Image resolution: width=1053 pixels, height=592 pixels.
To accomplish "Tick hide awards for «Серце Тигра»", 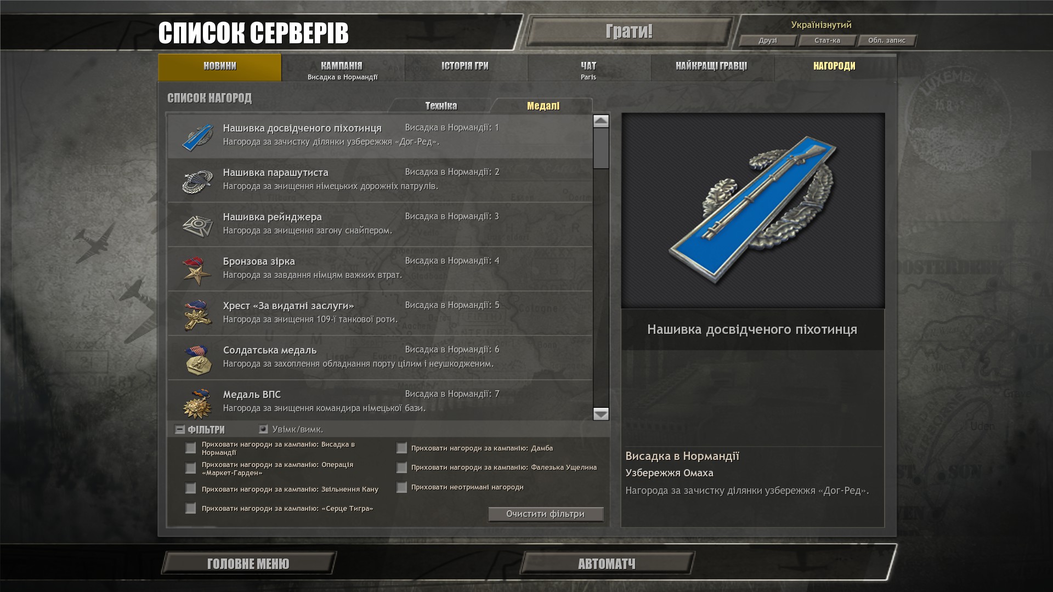I will 190,508.
